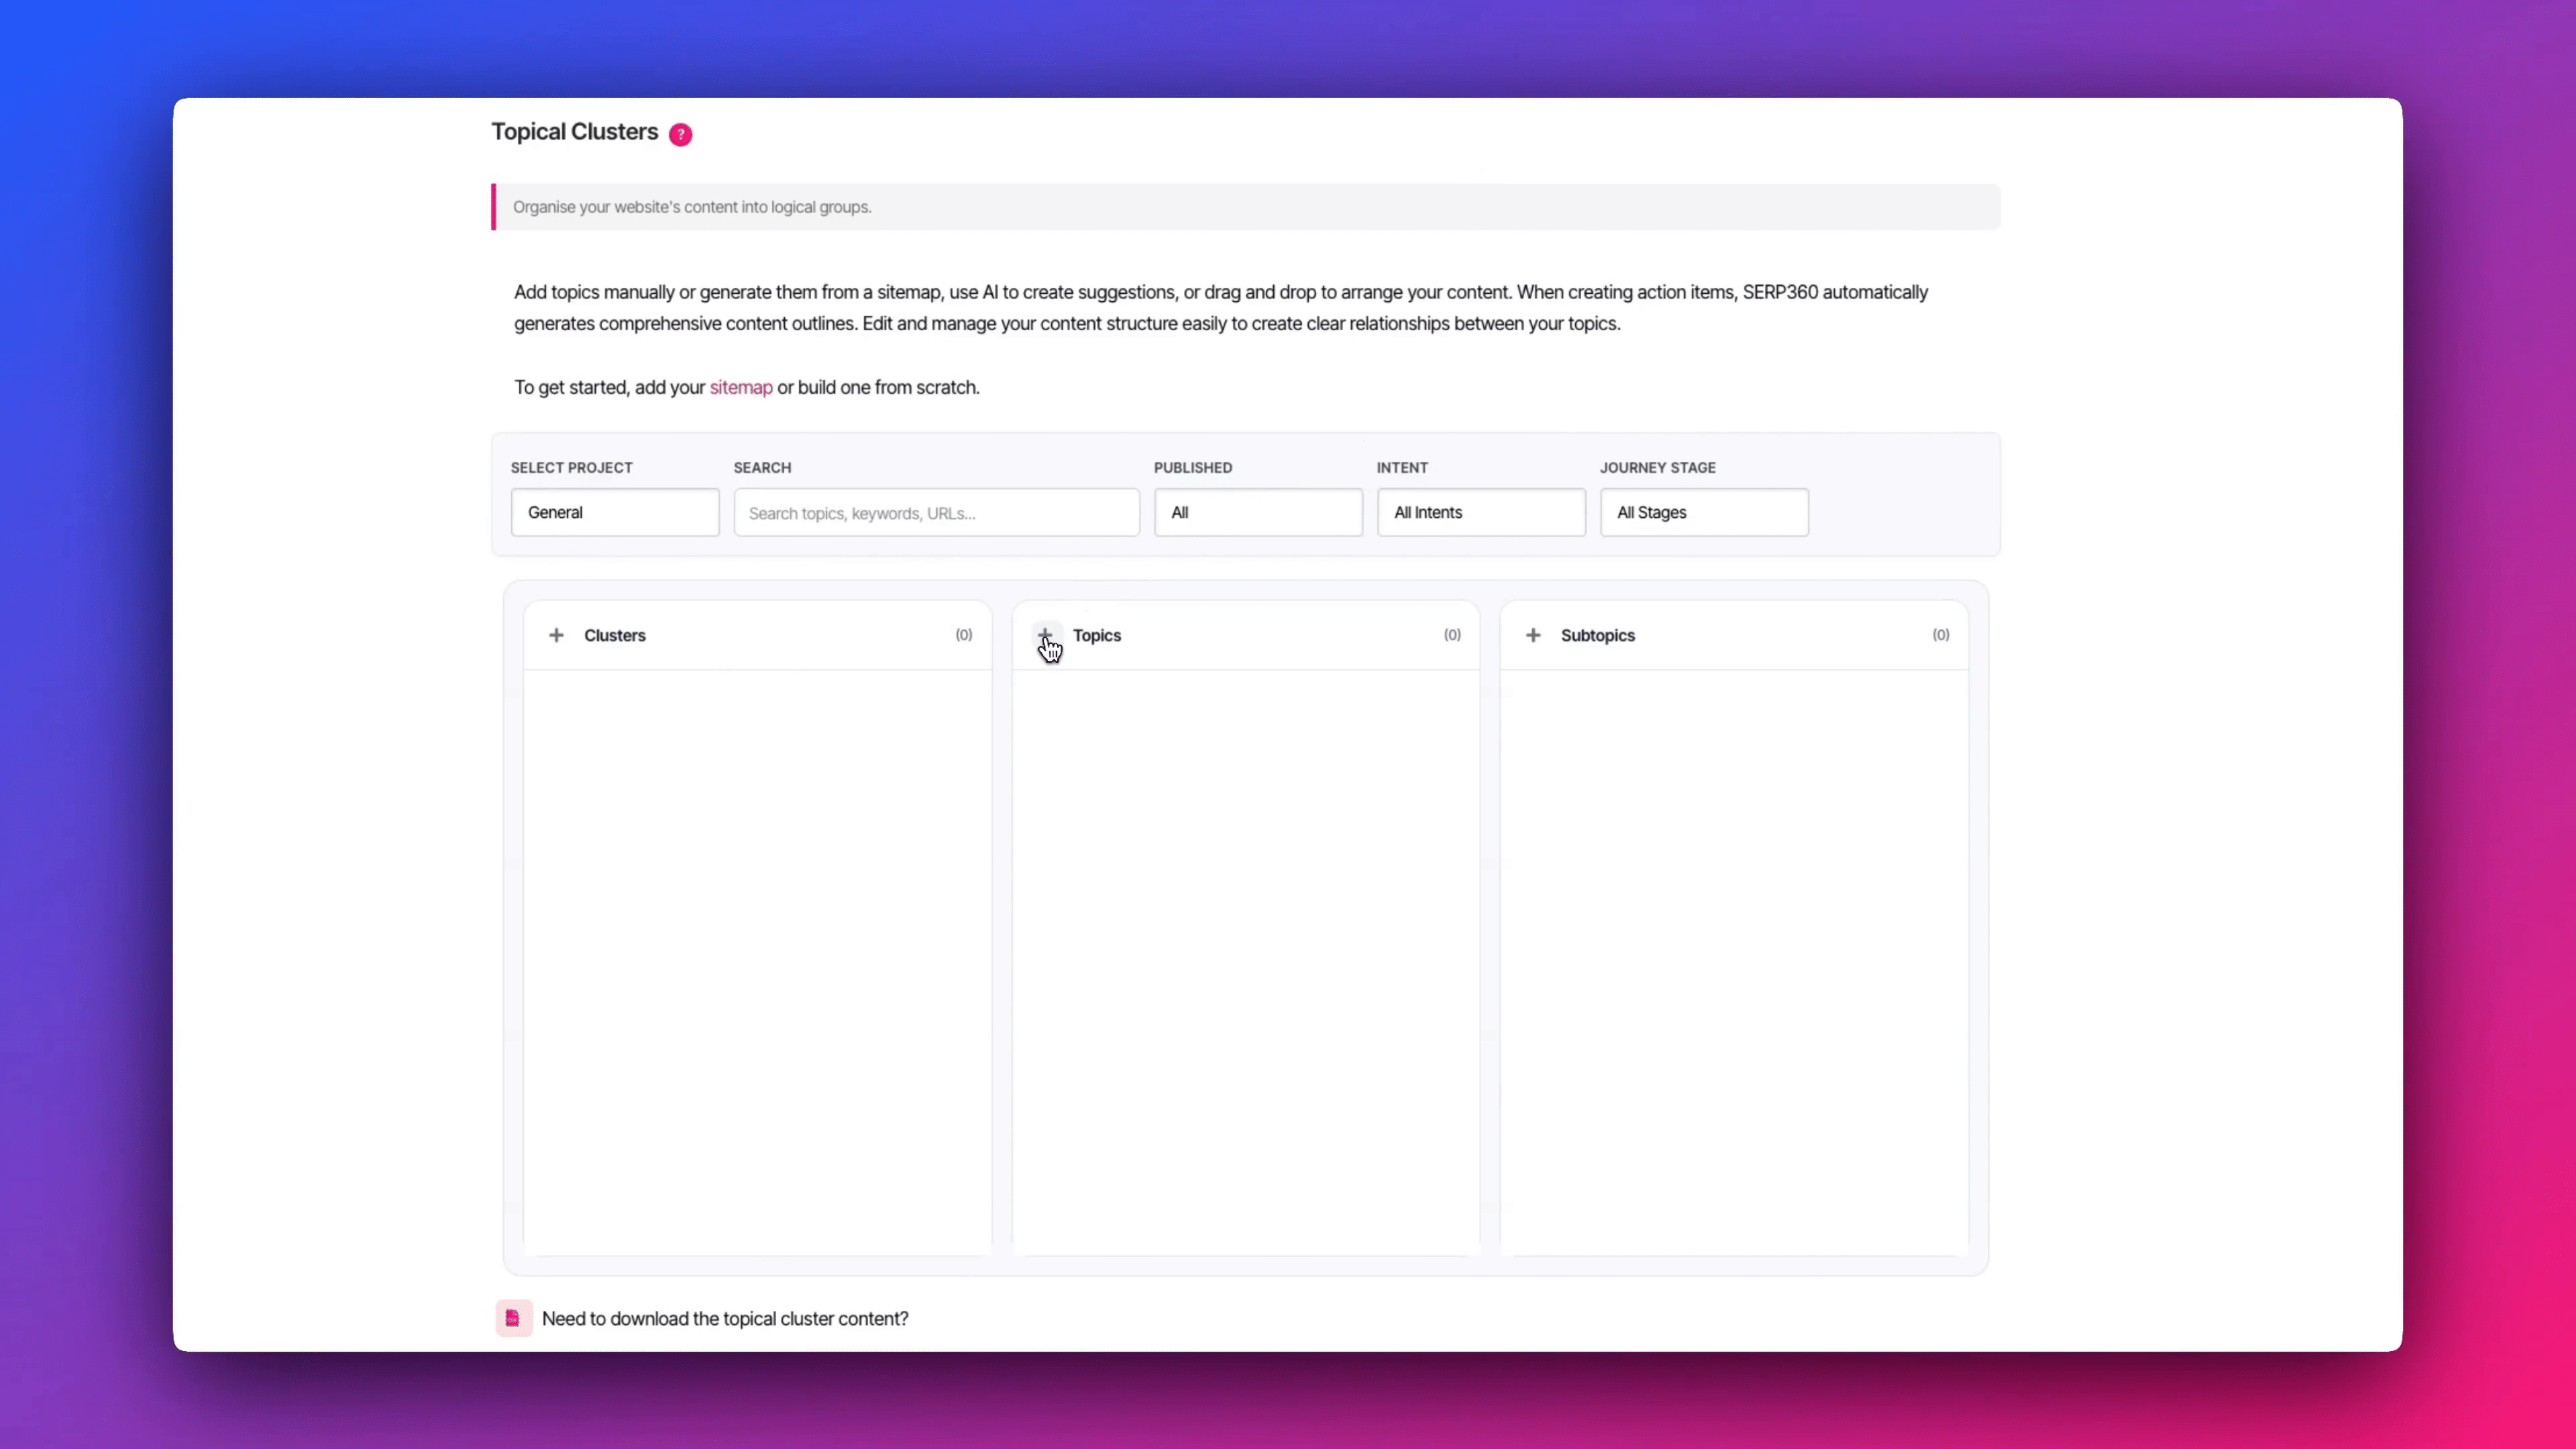
Task: Click the pink document download icon
Action: click(x=513, y=1318)
